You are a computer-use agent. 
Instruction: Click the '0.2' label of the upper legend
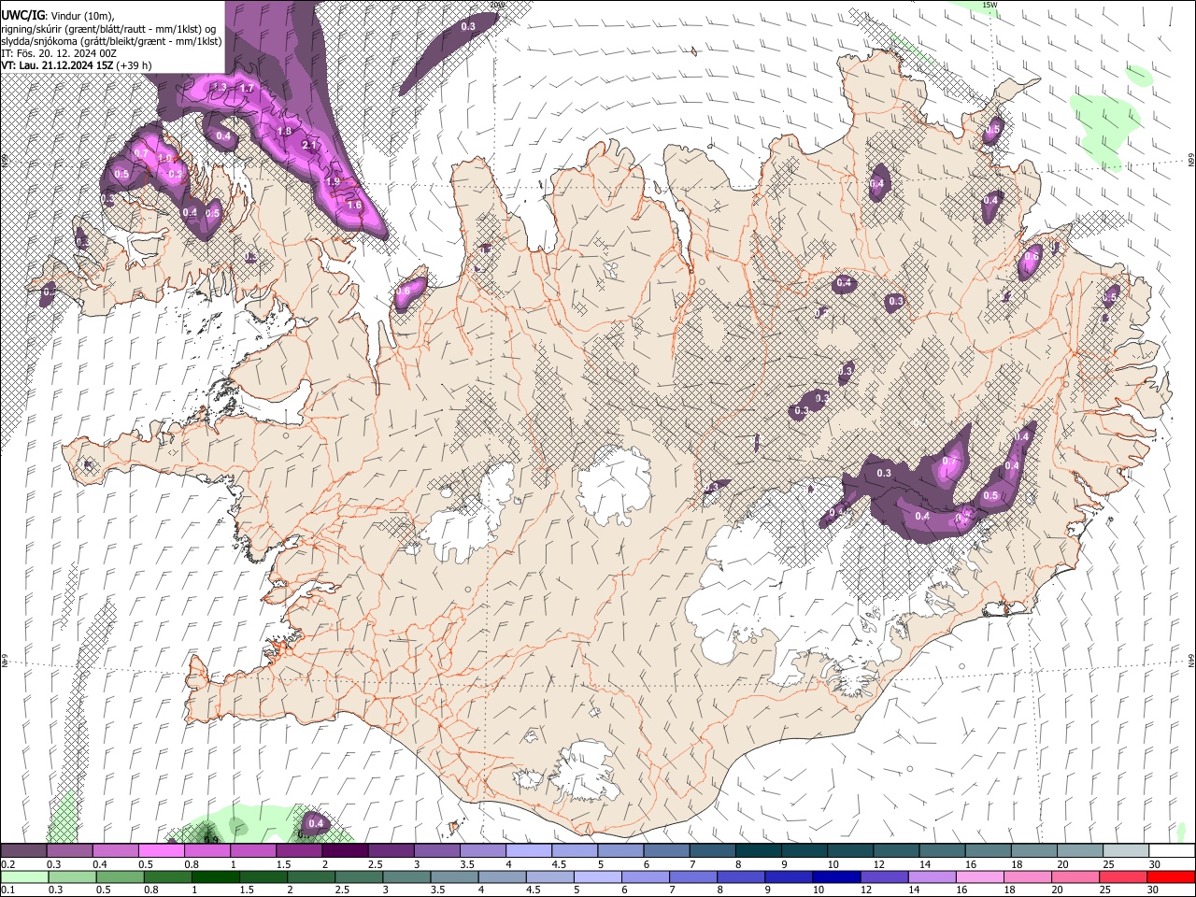click(x=7, y=864)
